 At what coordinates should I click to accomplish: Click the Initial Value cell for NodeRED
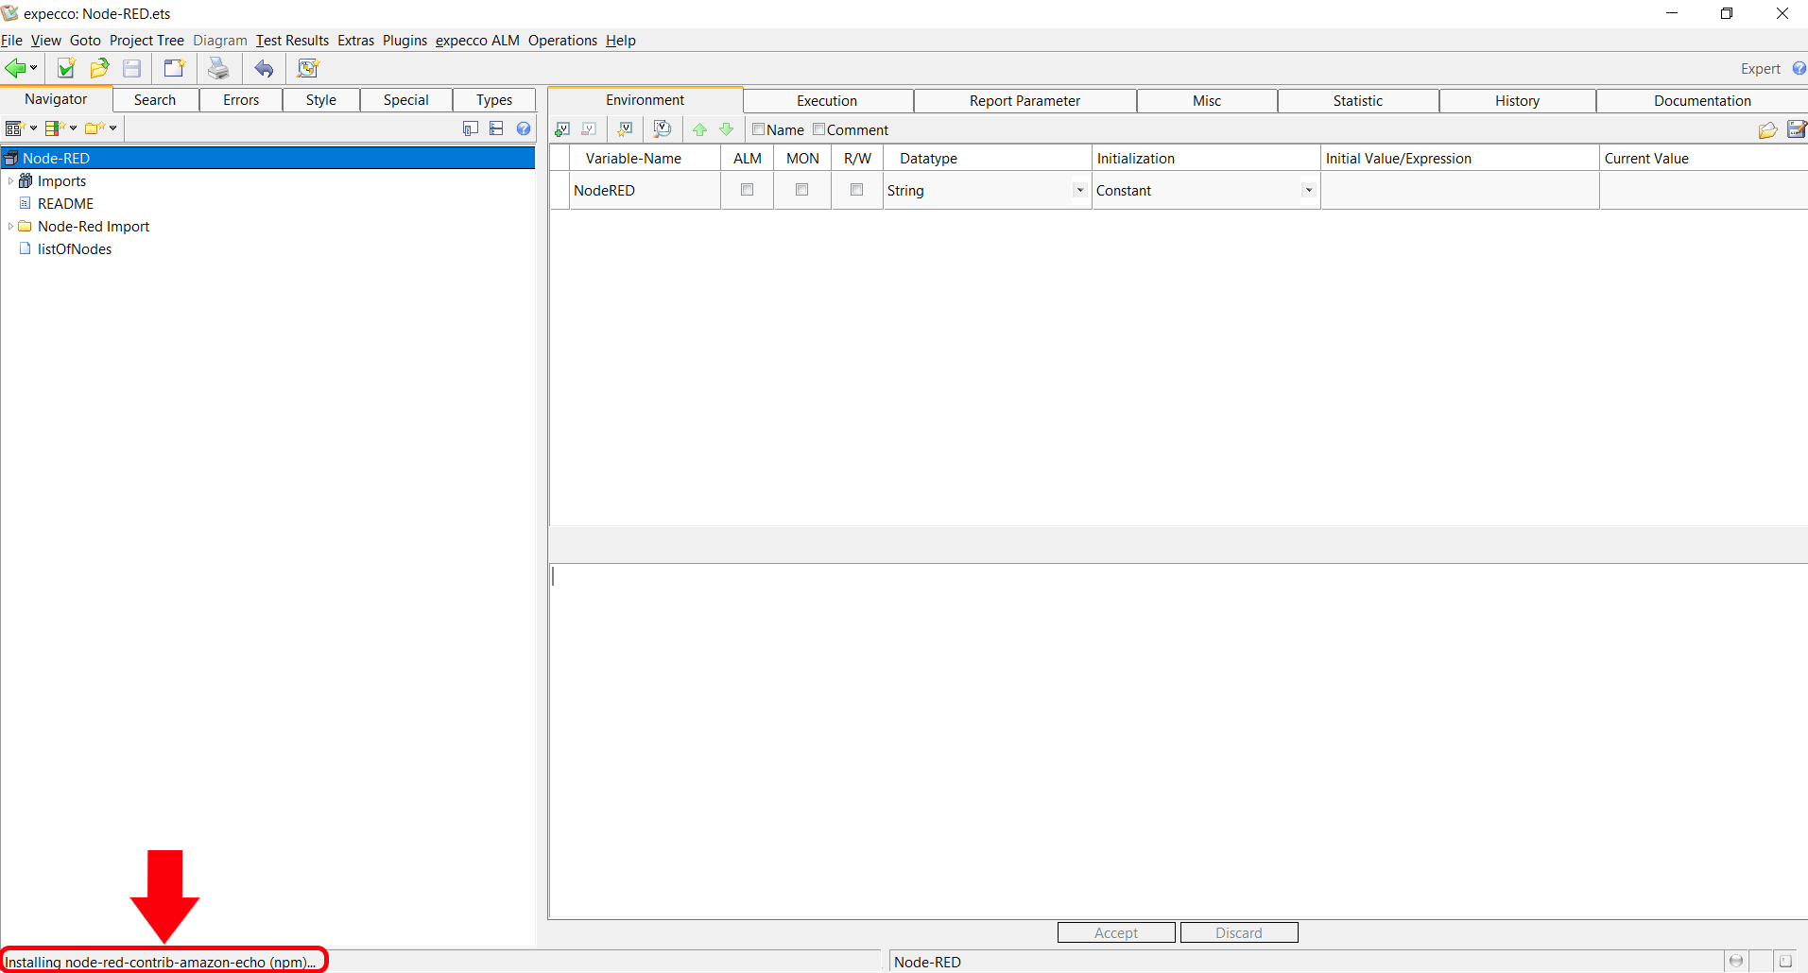[1458, 191]
